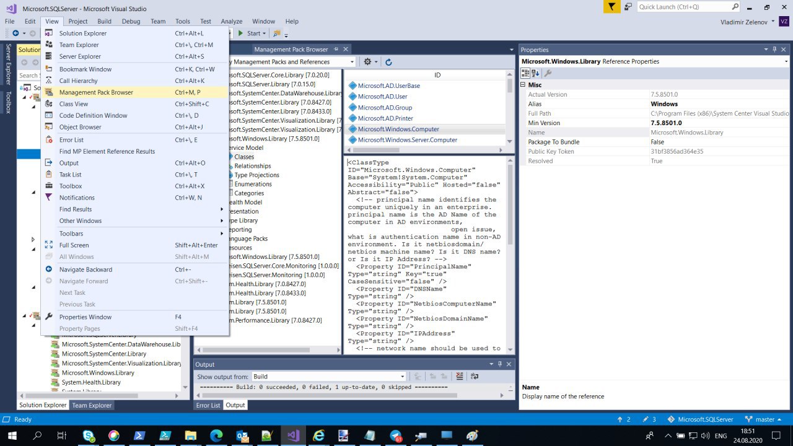Click the feedback icon beside Quick Launch

pyautogui.click(x=628, y=7)
